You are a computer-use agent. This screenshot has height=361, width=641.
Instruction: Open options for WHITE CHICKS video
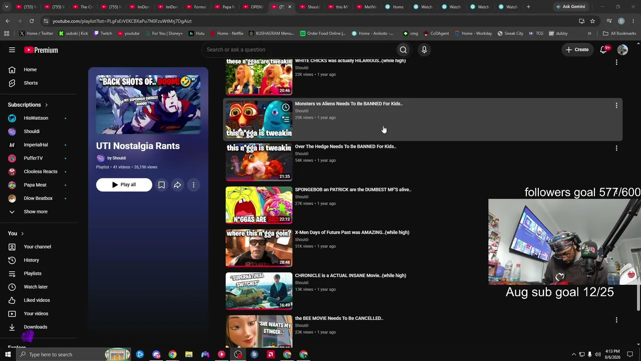coord(616,62)
